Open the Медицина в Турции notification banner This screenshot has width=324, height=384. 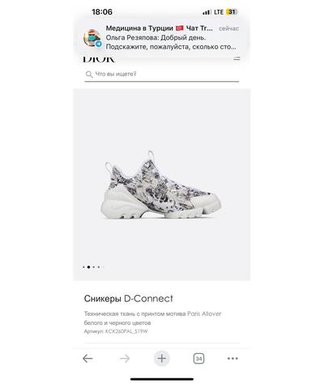coord(162,37)
